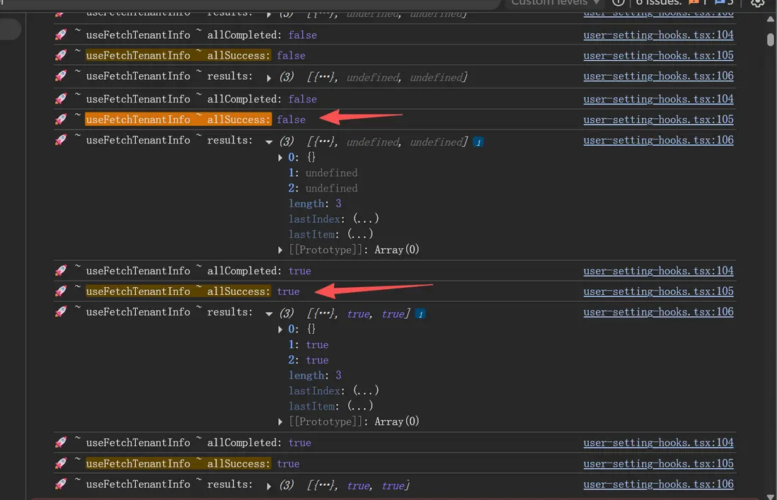The width and height of the screenshot is (777, 500).
Task: Click rocket icon on first allCompleted: true row
Action: 61,271
